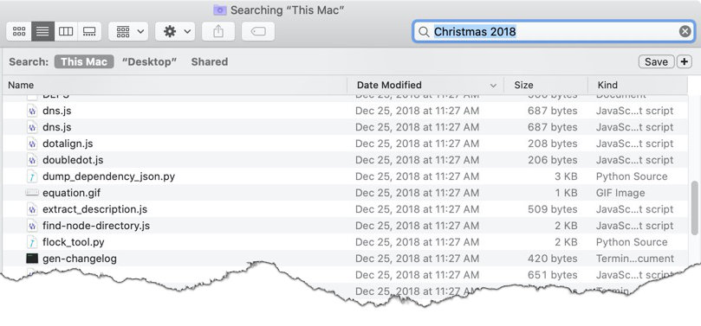
Task: Click the Edit Tags toolbar button
Action: (258, 32)
